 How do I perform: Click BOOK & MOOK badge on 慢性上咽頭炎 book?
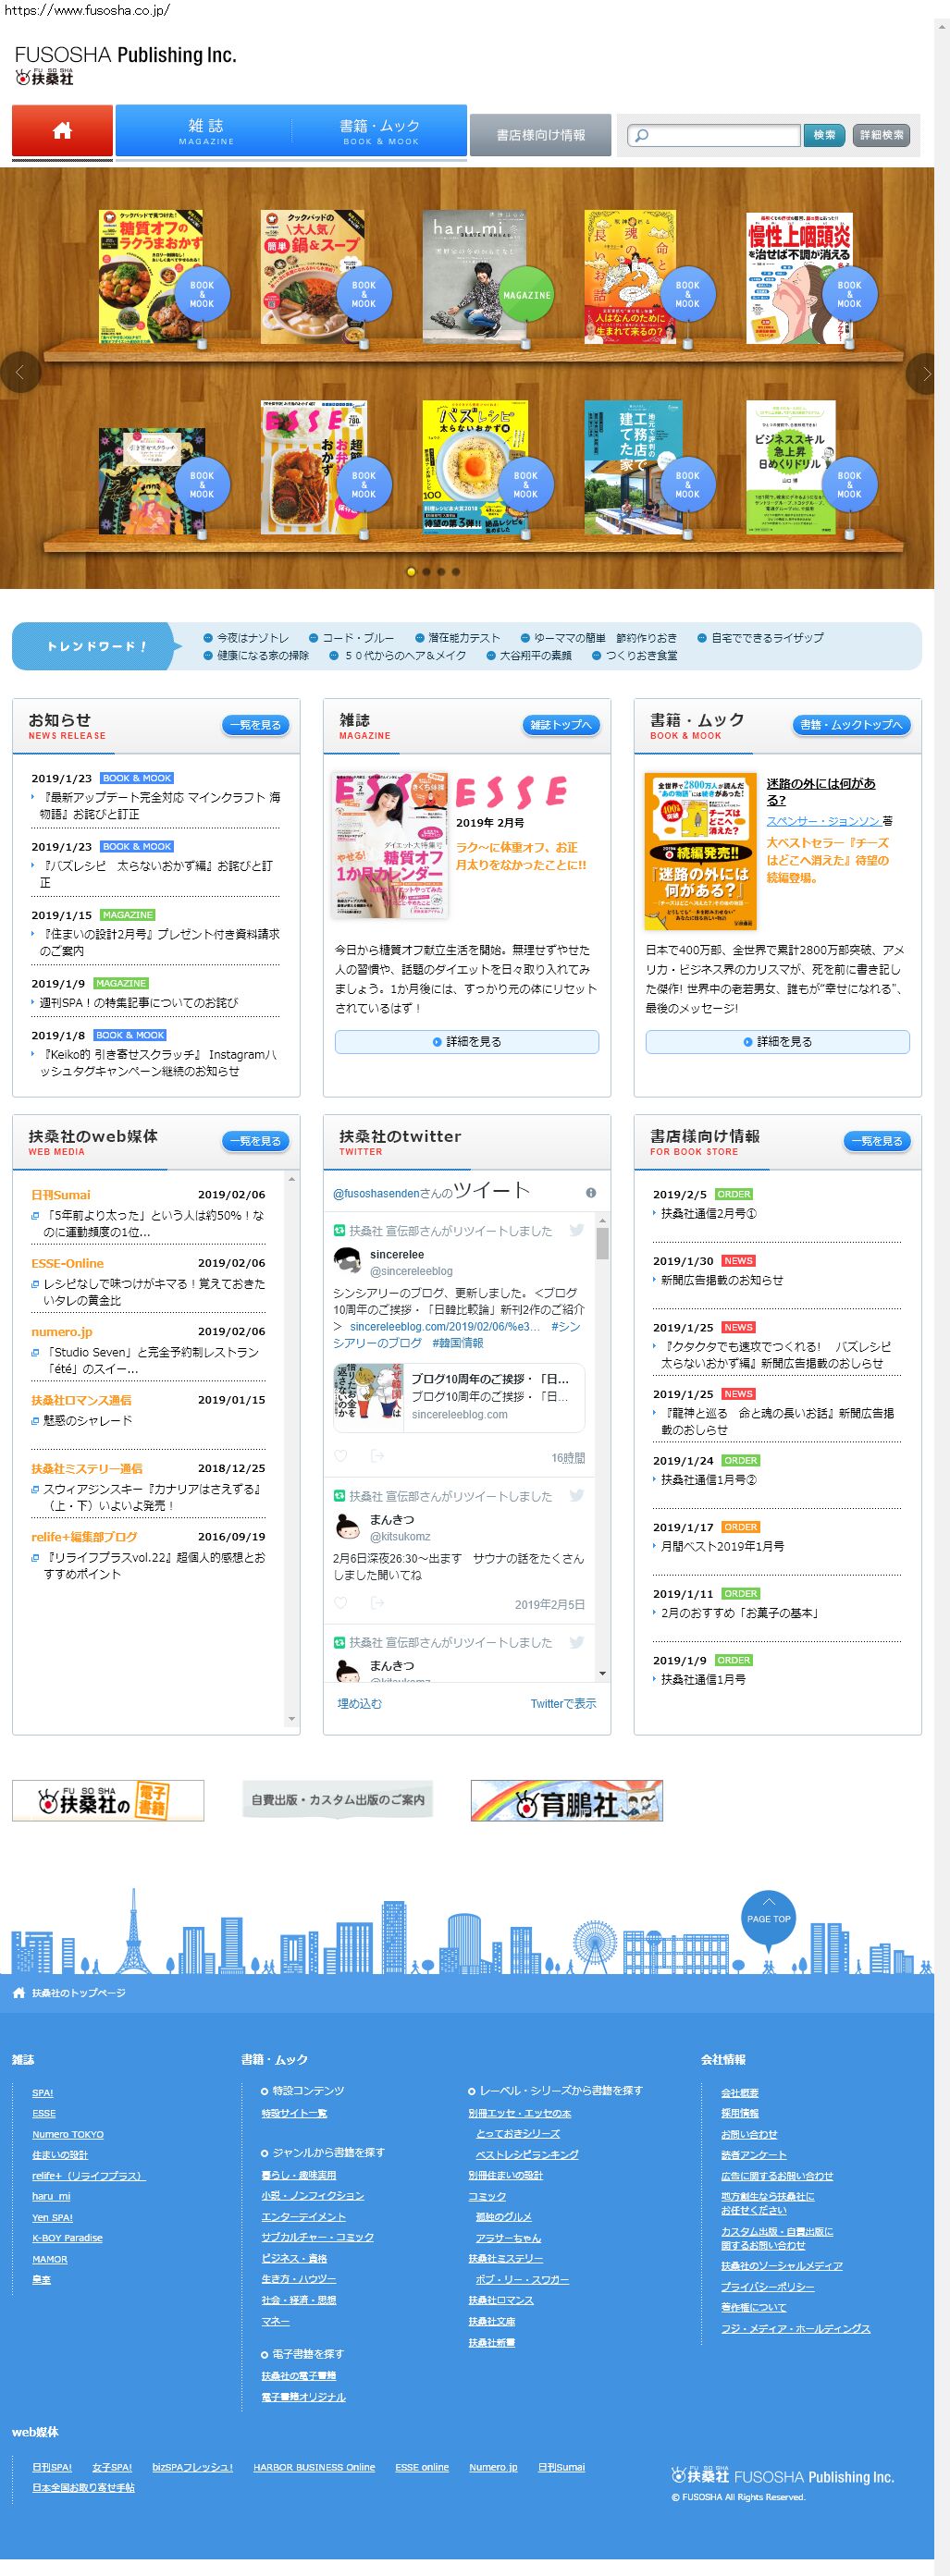pyautogui.click(x=849, y=294)
